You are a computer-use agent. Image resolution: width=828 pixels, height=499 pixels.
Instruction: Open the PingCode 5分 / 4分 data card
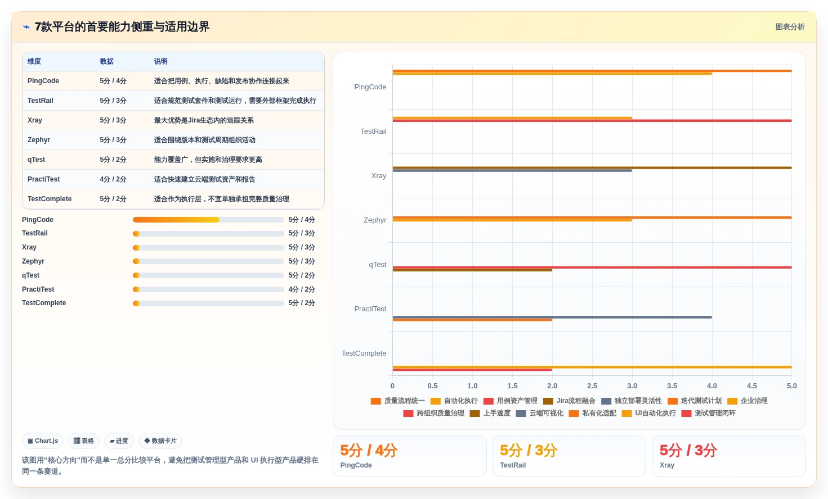coord(410,456)
